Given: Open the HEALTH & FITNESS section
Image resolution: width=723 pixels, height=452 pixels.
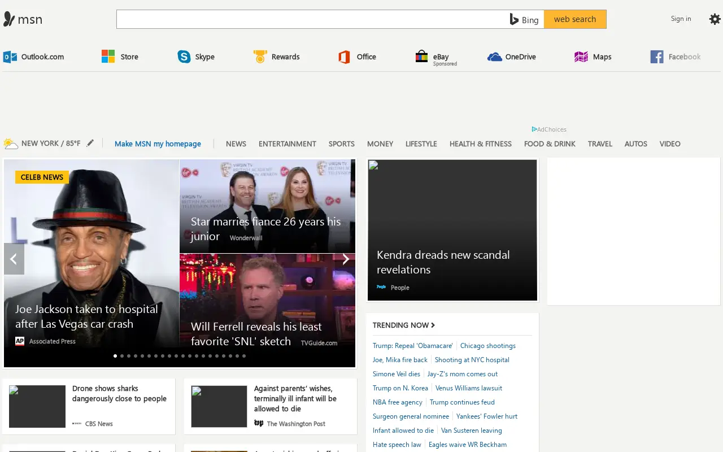Looking at the screenshot, I should click(481, 144).
